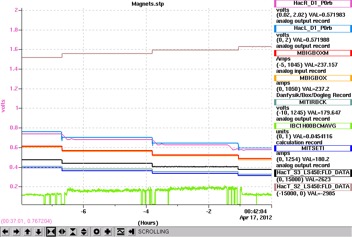Select the HacT_S2_LS450:FLD_DATA brown legend label
The width and height of the screenshot is (352, 237).
[x=313, y=187]
